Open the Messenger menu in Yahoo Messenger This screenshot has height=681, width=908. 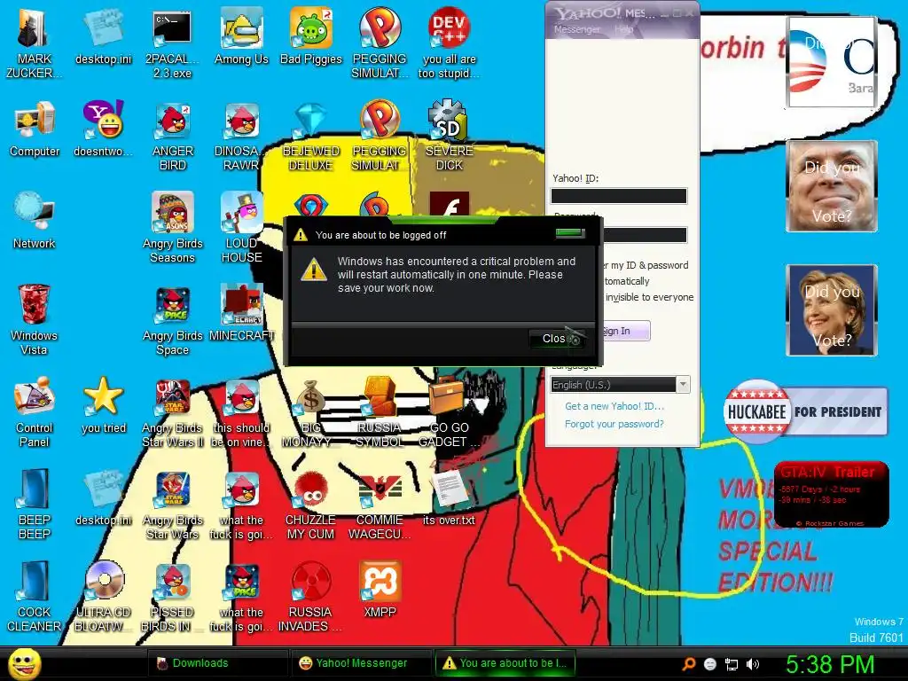[576, 29]
